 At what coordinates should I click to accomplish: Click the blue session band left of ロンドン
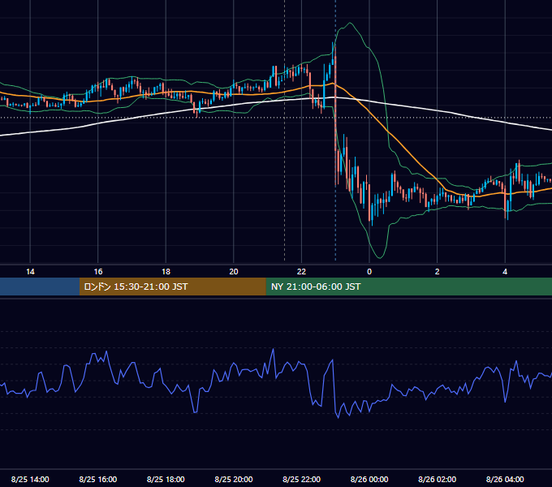coord(40,287)
